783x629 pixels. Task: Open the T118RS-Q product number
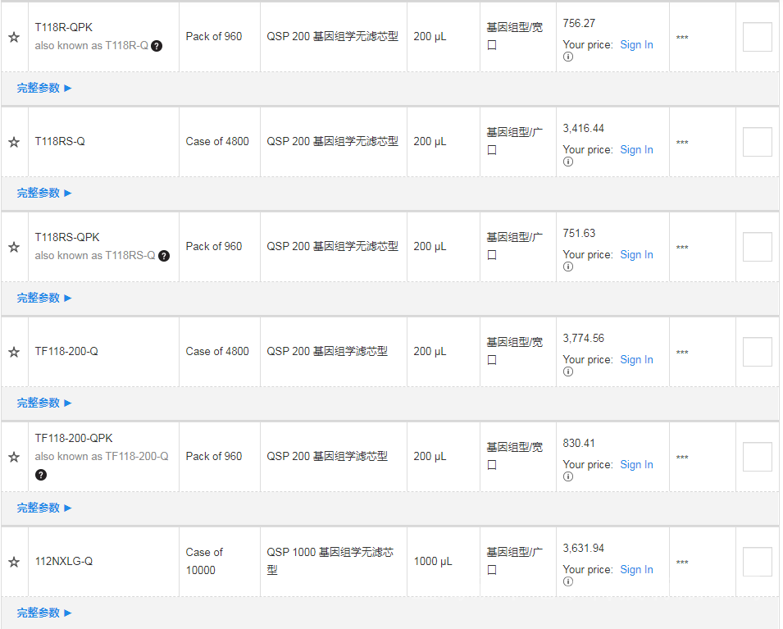tap(60, 141)
